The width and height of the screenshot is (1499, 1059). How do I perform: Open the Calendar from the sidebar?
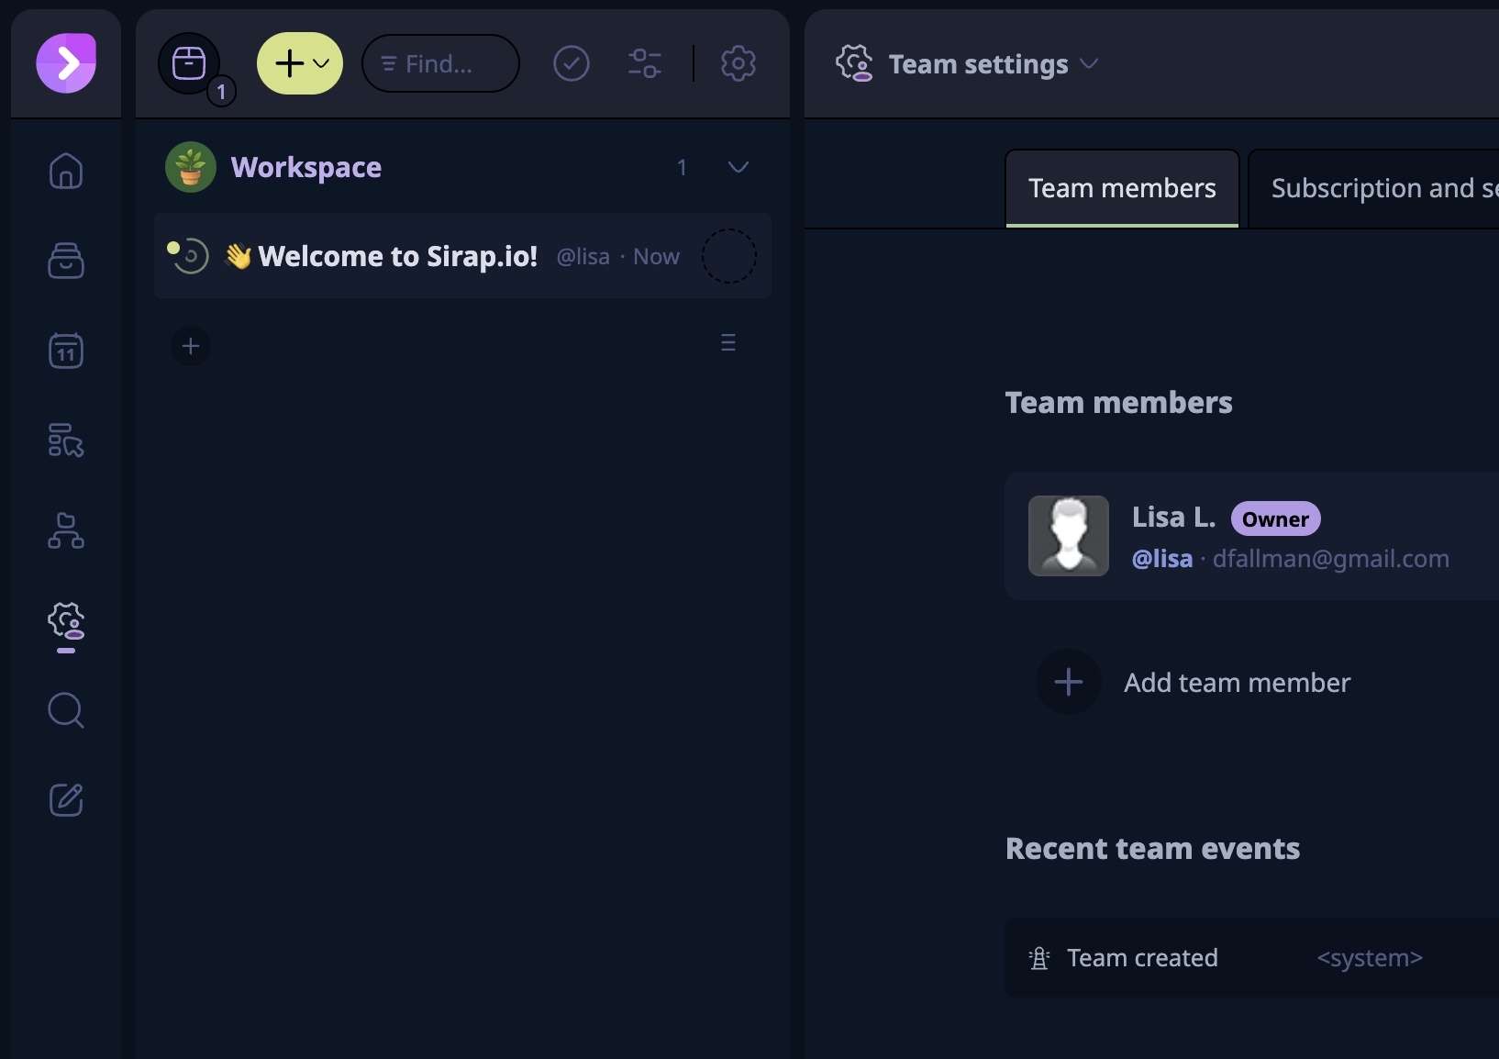pos(65,350)
